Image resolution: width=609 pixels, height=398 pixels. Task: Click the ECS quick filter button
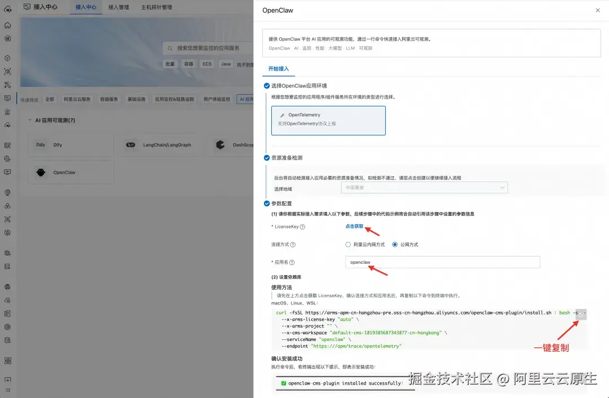click(x=206, y=64)
